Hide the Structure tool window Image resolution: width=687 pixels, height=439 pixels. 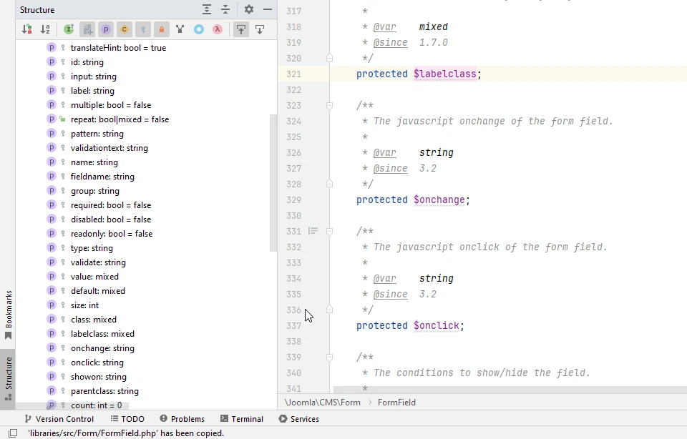(267, 9)
